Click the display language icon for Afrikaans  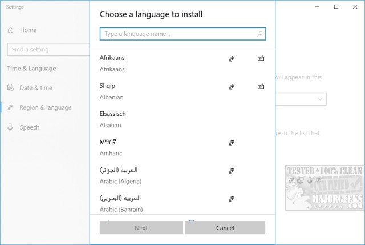tap(232, 58)
